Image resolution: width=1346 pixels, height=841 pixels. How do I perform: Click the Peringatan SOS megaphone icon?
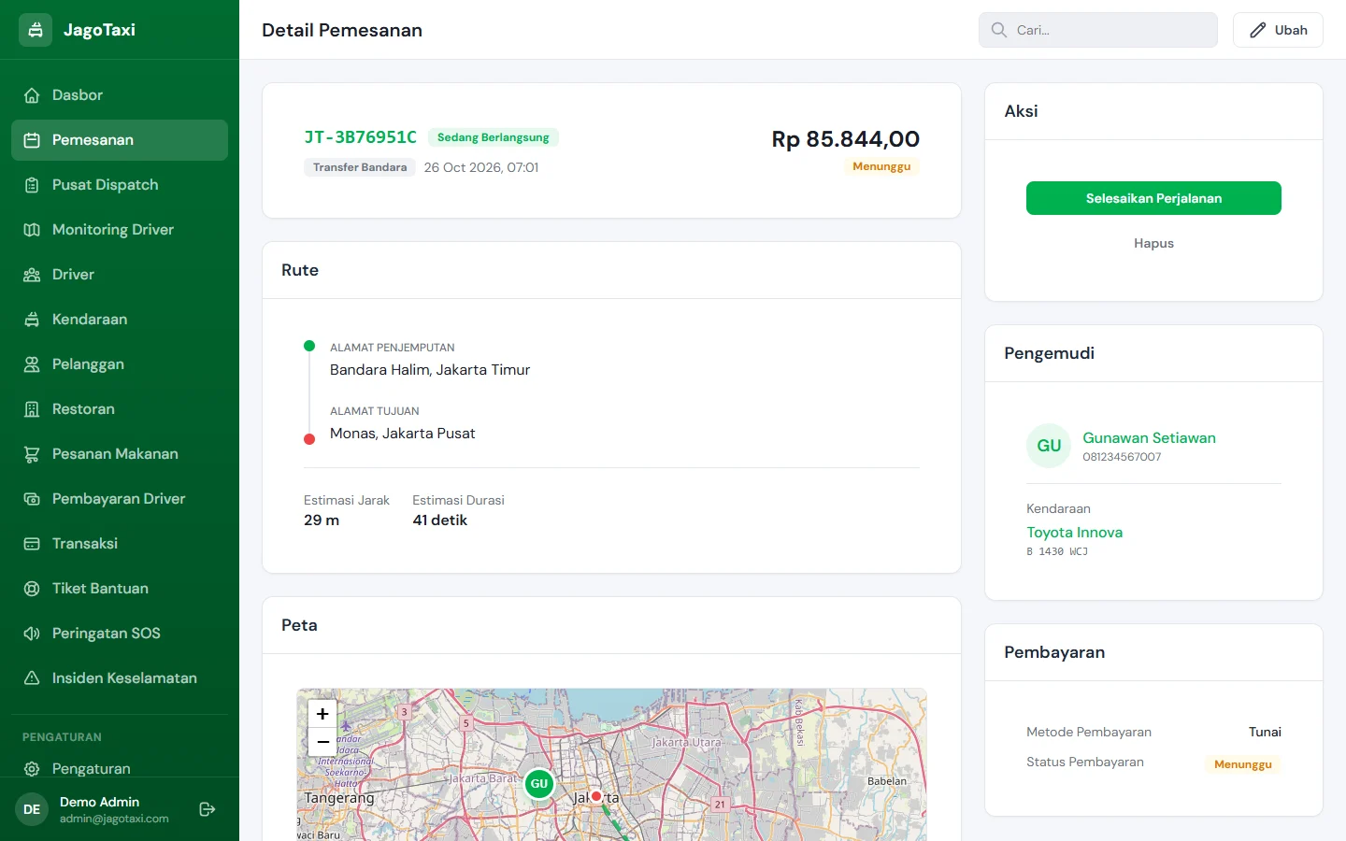tap(32, 634)
